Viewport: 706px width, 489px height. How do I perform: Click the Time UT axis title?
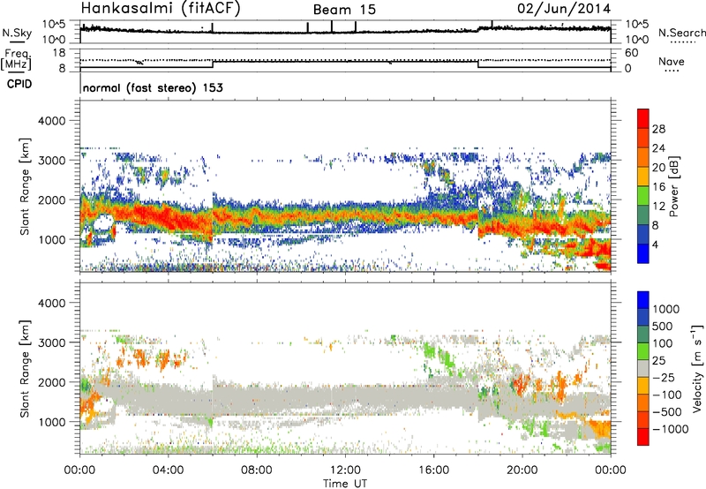345,484
